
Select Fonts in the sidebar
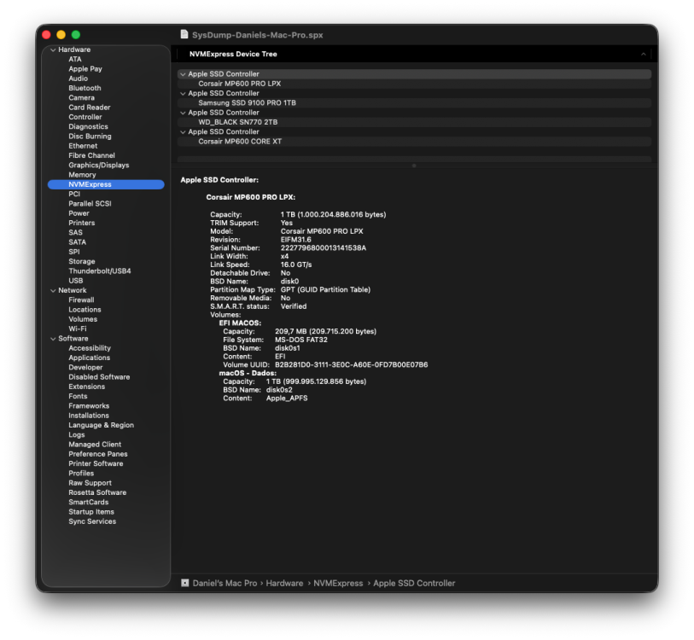point(78,396)
